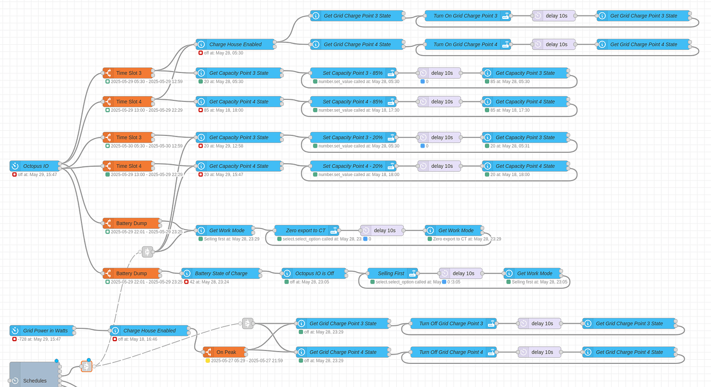The height and width of the screenshot is (387, 711).
Task: Select the Selling First service node
Action: (393, 273)
